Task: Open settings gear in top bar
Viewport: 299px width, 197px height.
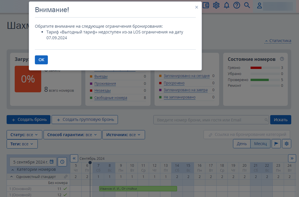Action: click(x=216, y=5)
